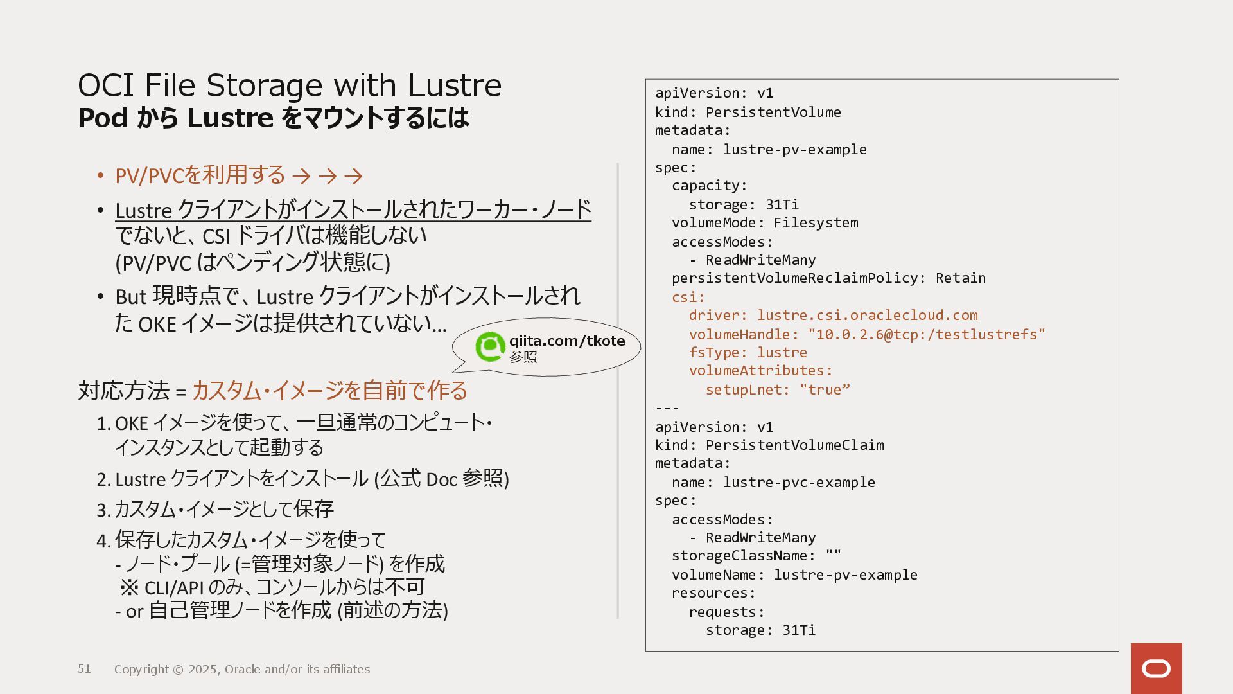This screenshot has width=1233, height=694.
Task: Click the 'setupLnet: "true"' line
Action: click(777, 390)
